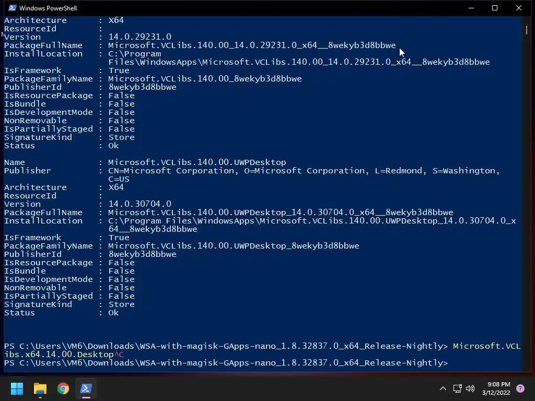The image size is (535, 401).
Task: Open the clock showing 9:08 PM
Action: coord(496,388)
